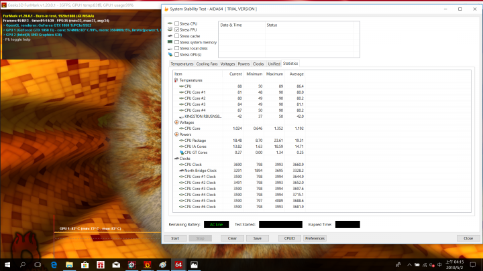Click the FurMark title bar icon
483x271 pixels.
[x=4, y=5]
